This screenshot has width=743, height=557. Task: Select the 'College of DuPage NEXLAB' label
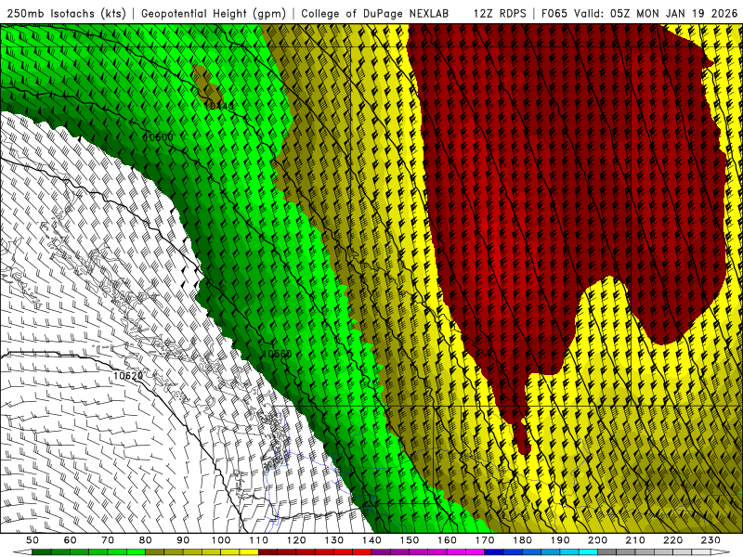(x=375, y=13)
